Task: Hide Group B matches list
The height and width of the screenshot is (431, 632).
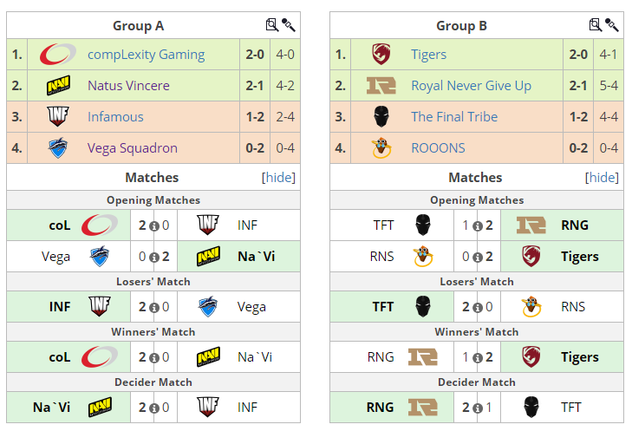Action: [x=602, y=178]
